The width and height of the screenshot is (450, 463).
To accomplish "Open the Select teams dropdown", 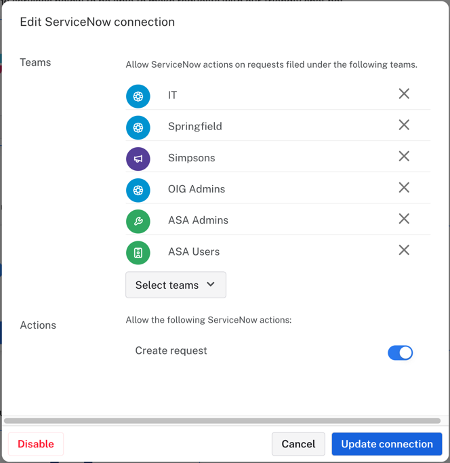I will (x=176, y=285).
